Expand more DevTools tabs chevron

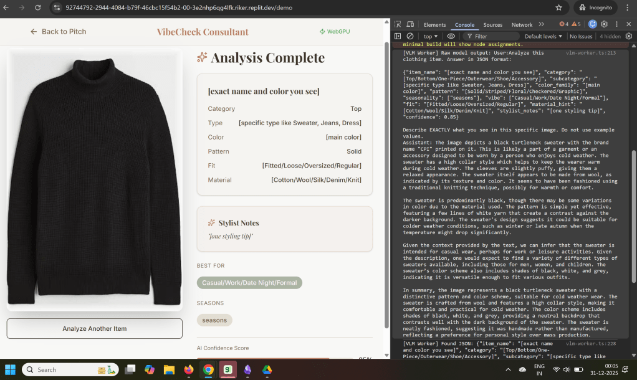coord(541,24)
